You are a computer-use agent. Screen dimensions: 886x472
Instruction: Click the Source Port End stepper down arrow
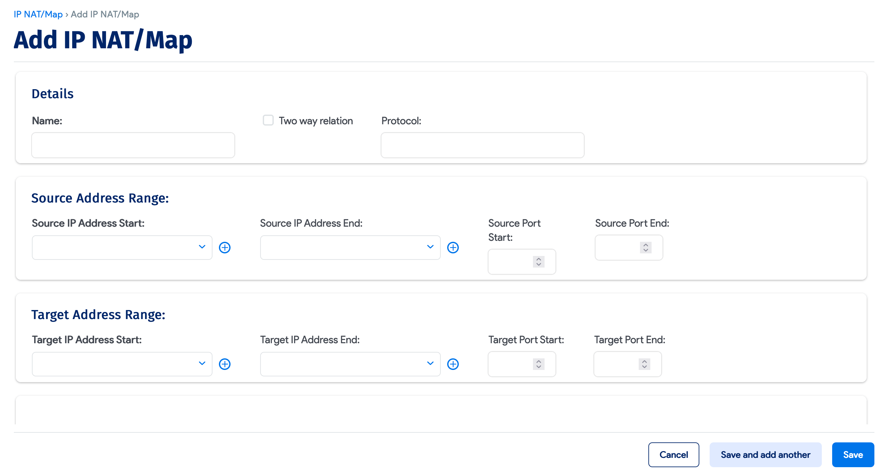[x=645, y=250]
